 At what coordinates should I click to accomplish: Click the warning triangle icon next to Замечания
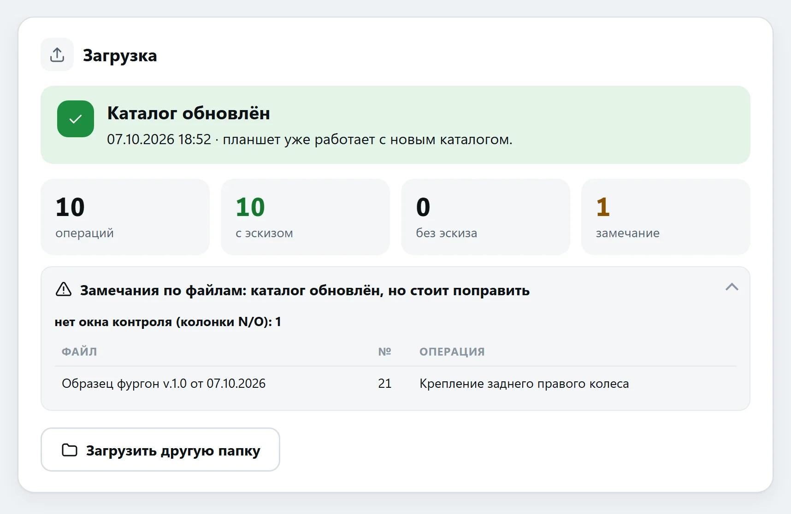pos(64,289)
